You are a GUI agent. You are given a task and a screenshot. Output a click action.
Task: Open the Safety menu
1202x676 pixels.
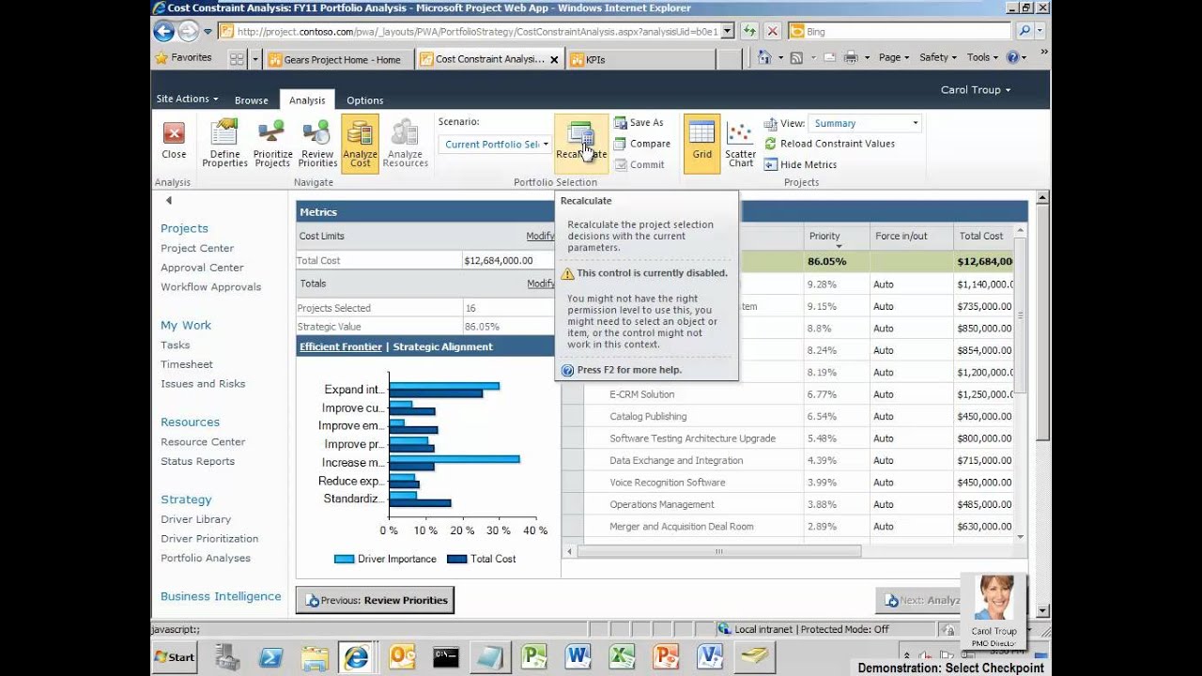[938, 57]
